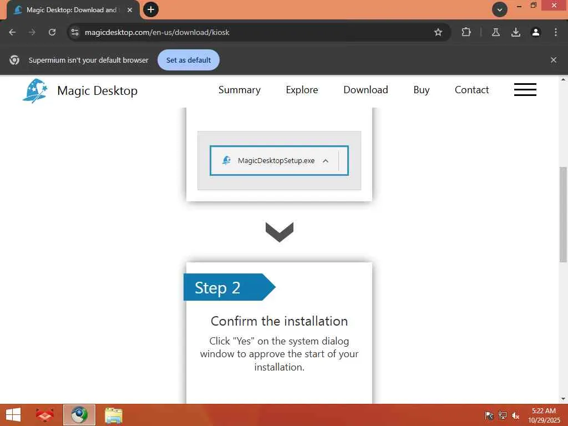
Task: Click the scrollbar down arrow
Action: [x=563, y=399]
